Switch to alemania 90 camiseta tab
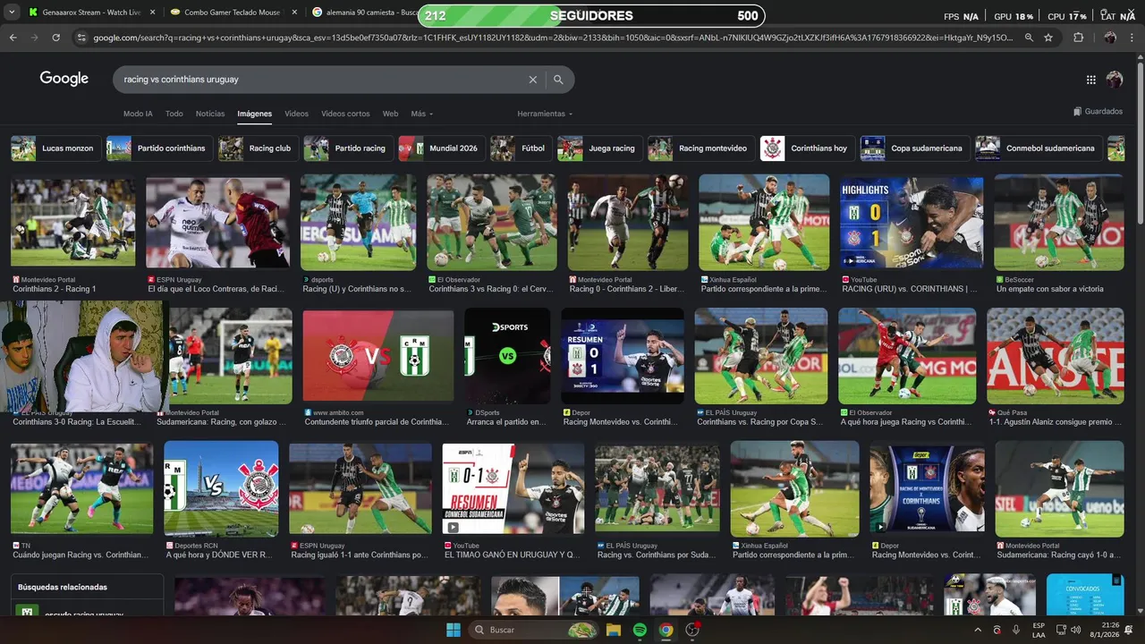Image resolution: width=1145 pixels, height=644 pixels. pyautogui.click(x=364, y=13)
